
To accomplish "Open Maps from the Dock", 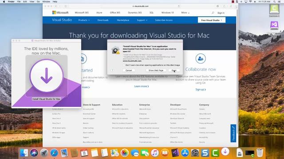I will pyautogui.click(x=114, y=153).
